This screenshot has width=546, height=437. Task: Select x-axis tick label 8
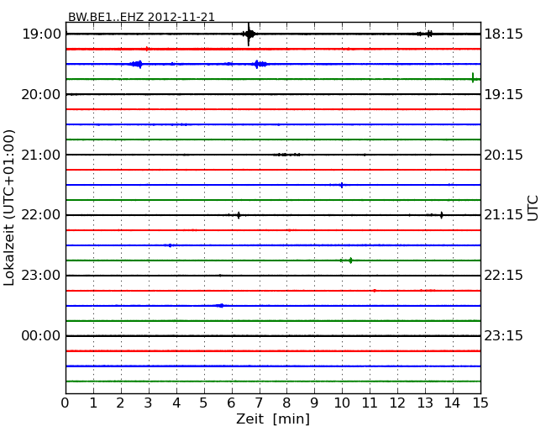pos(286,403)
